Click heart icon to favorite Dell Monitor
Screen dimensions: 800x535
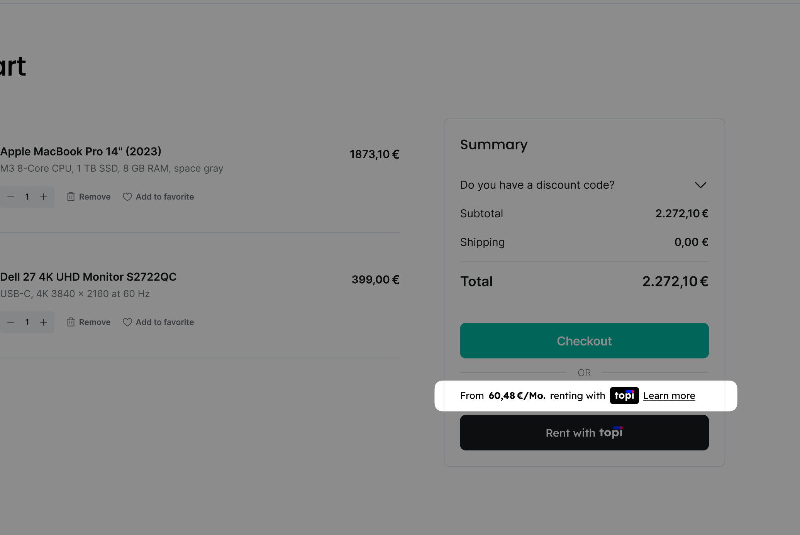coord(127,322)
